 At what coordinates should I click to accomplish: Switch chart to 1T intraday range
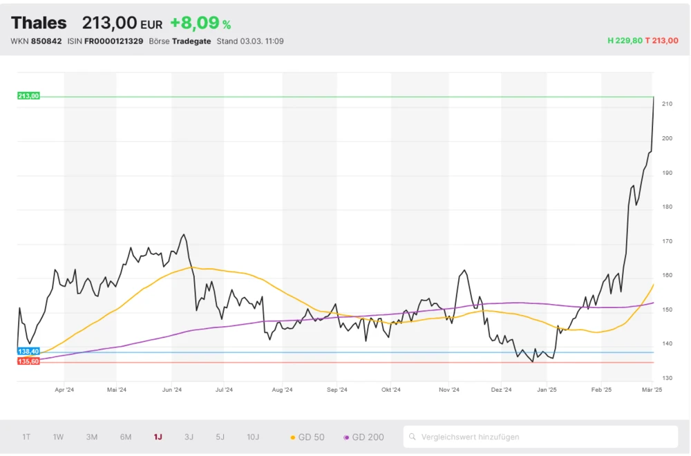[x=26, y=437]
